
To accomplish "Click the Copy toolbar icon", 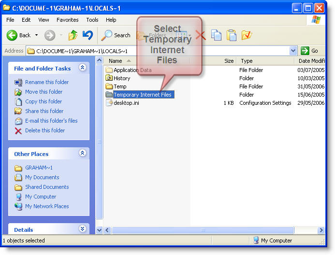I will tap(216, 35).
